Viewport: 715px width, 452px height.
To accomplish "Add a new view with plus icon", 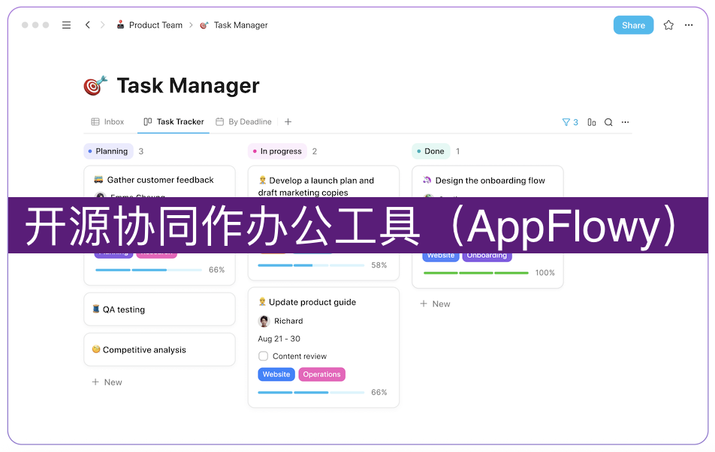I will [288, 121].
